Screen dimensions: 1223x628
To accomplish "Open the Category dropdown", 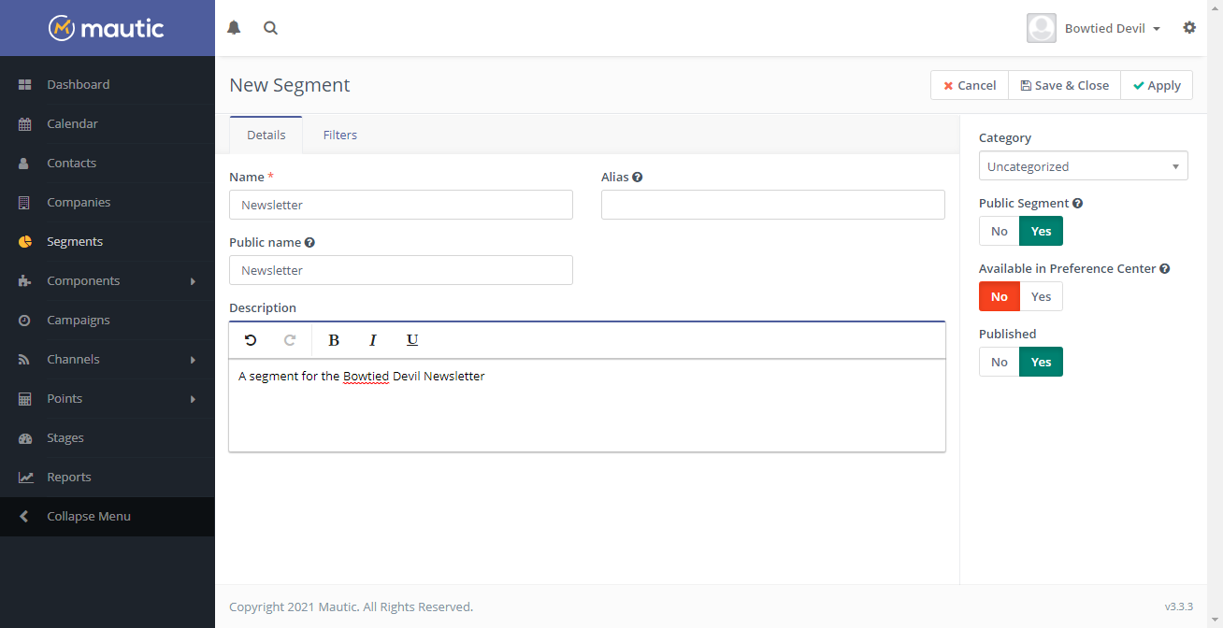I will click(1084, 165).
